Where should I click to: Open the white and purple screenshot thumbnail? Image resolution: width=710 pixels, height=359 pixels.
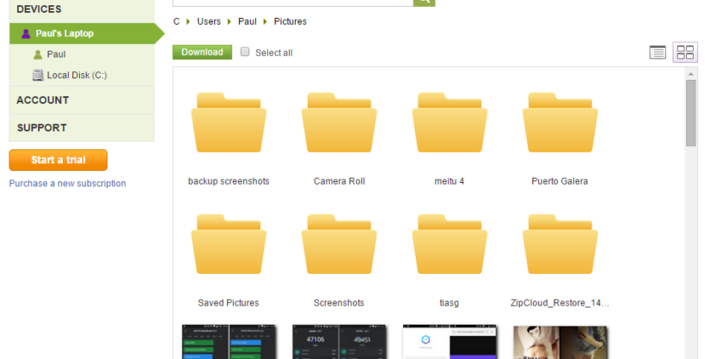(450, 342)
